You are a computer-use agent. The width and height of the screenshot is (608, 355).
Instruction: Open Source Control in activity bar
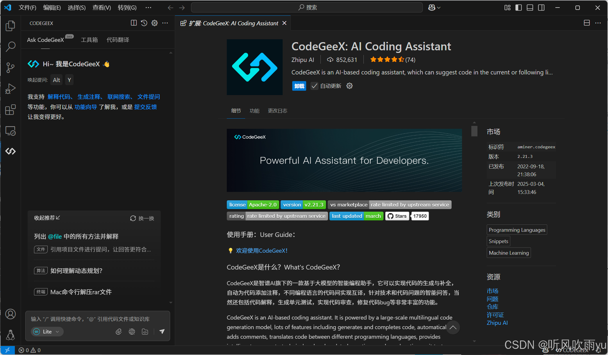tap(10, 68)
